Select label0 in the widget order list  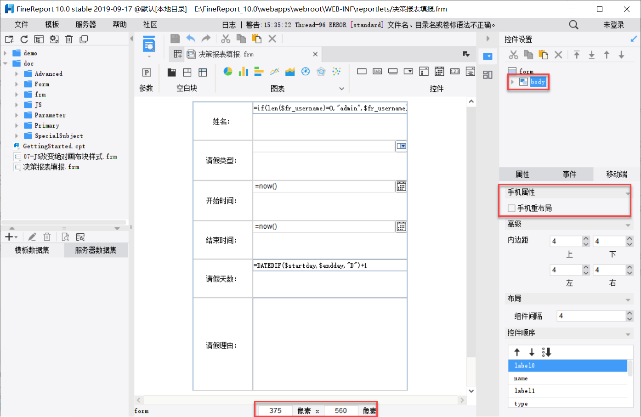567,366
